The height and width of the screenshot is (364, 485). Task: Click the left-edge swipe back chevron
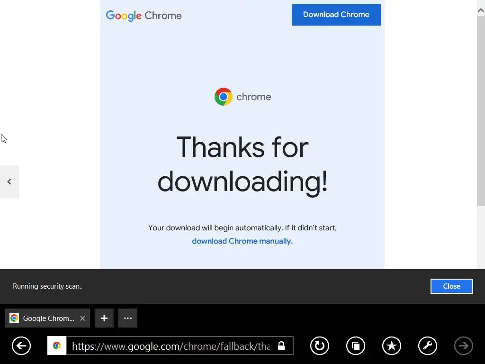pyautogui.click(x=9, y=182)
